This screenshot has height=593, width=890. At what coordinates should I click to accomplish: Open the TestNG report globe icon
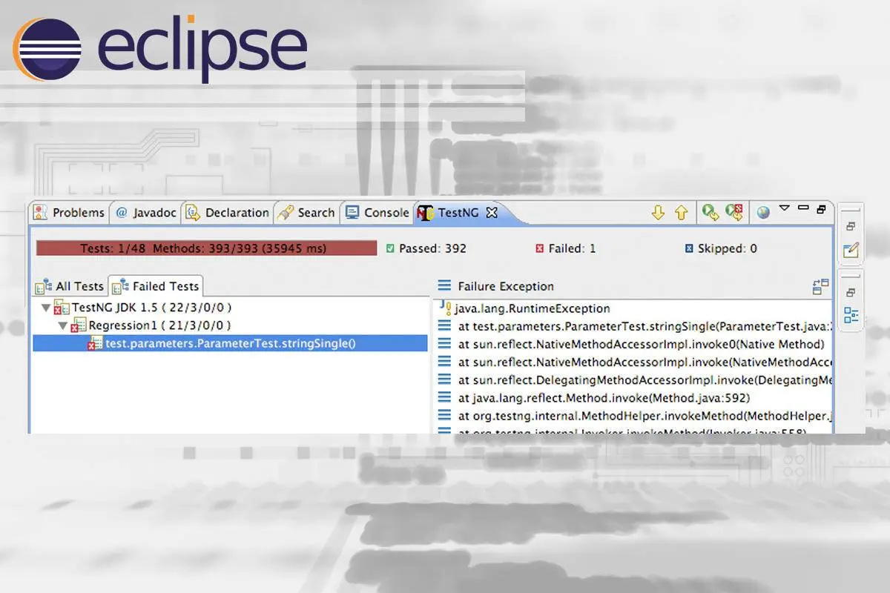tap(763, 213)
